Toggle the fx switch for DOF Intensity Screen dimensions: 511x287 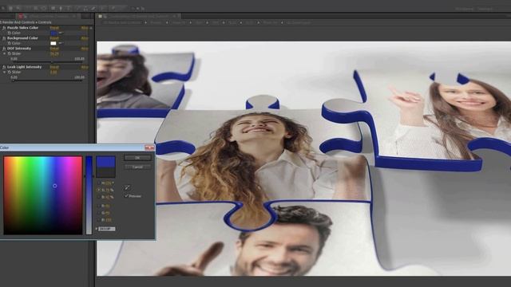4,49
